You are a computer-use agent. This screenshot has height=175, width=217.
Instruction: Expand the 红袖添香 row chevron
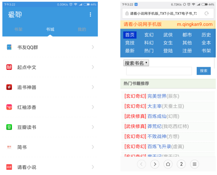[x=93, y=107]
